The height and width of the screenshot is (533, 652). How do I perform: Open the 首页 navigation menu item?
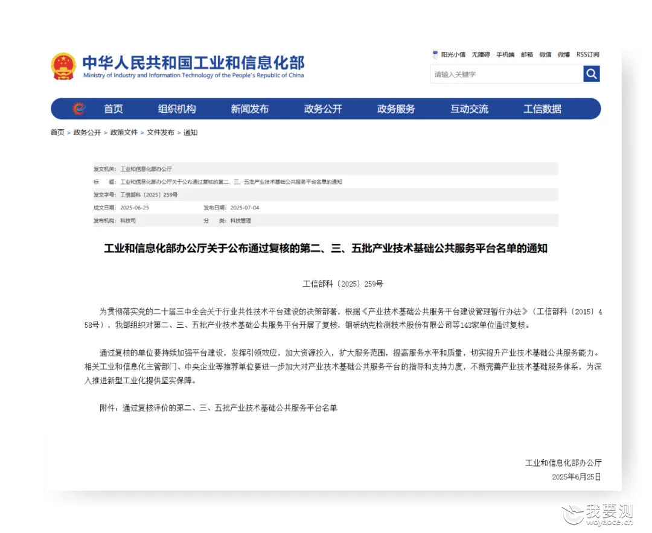113,109
